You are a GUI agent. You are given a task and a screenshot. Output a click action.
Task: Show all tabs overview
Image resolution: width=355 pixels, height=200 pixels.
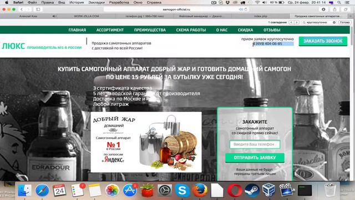(346, 9)
